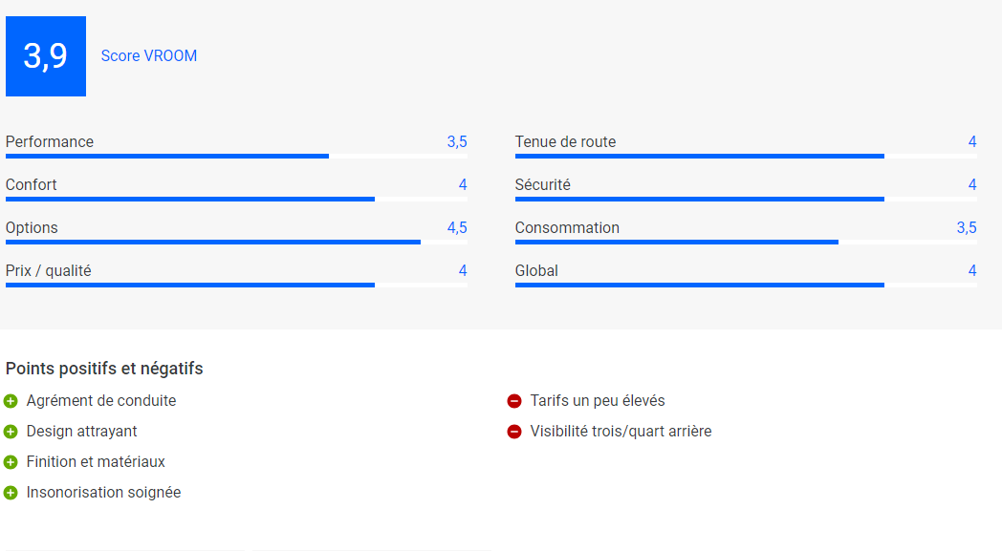
Task: Click the Global rating bar
Action: 746,285
